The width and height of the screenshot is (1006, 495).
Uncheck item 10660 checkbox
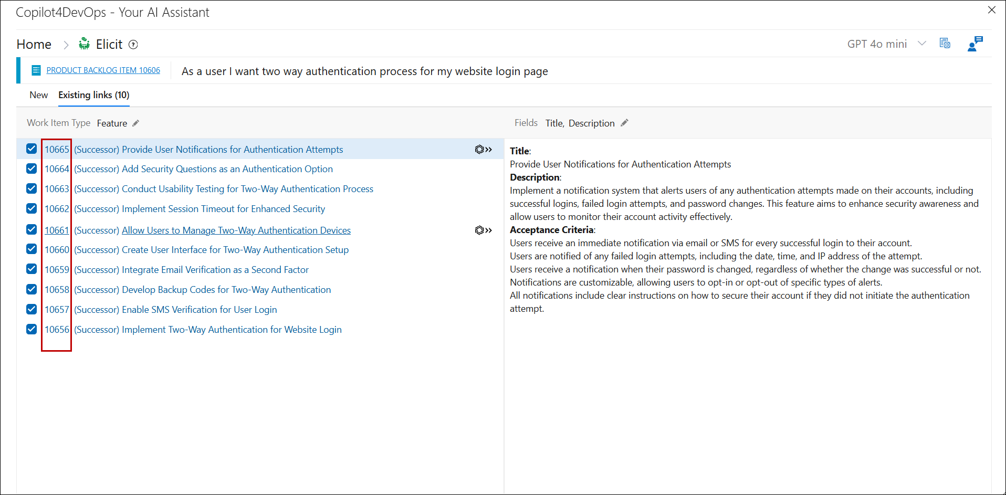pyautogui.click(x=32, y=249)
